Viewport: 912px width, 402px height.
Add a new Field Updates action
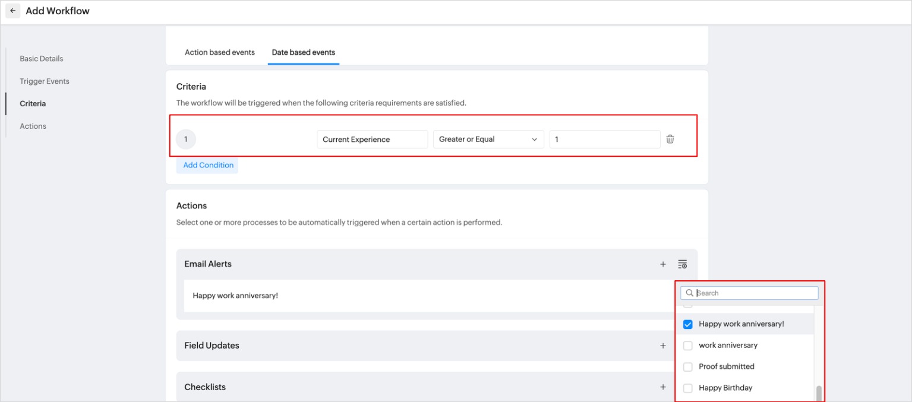[663, 346]
